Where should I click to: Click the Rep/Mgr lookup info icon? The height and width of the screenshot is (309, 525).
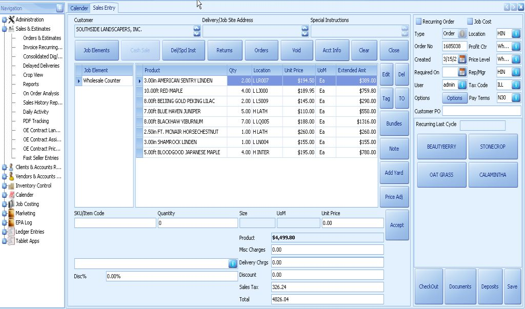[x=516, y=72]
